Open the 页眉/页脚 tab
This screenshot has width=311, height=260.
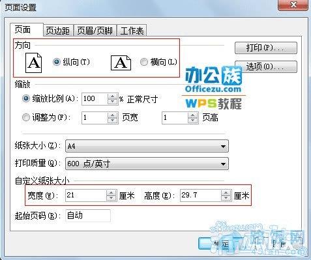(95, 31)
